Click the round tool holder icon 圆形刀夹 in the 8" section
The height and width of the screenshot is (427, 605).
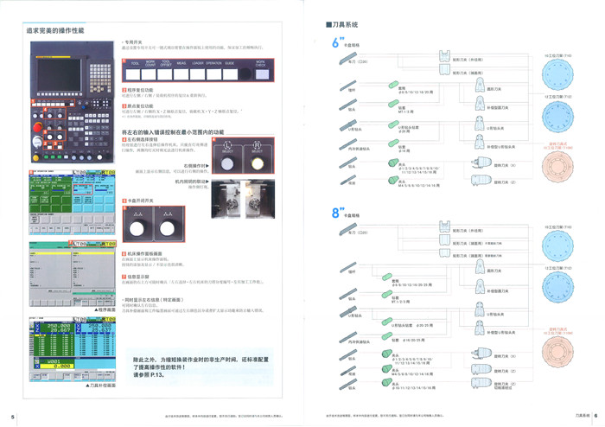[x=480, y=266]
